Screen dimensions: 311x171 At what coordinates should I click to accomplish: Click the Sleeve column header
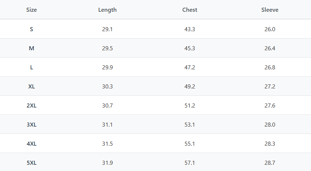coord(270,10)
